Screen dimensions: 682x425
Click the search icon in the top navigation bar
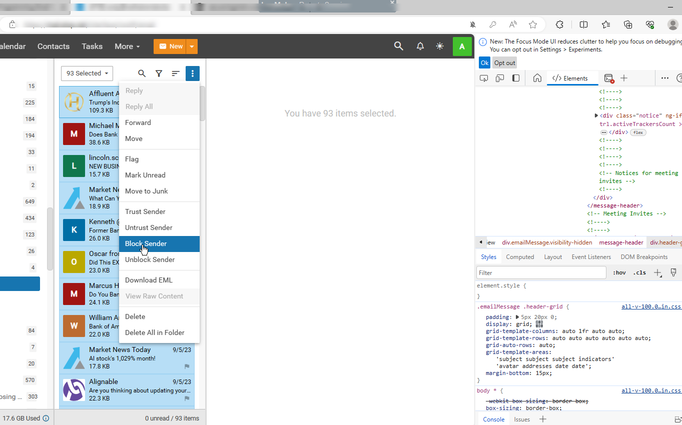click(x=398, y=46)
